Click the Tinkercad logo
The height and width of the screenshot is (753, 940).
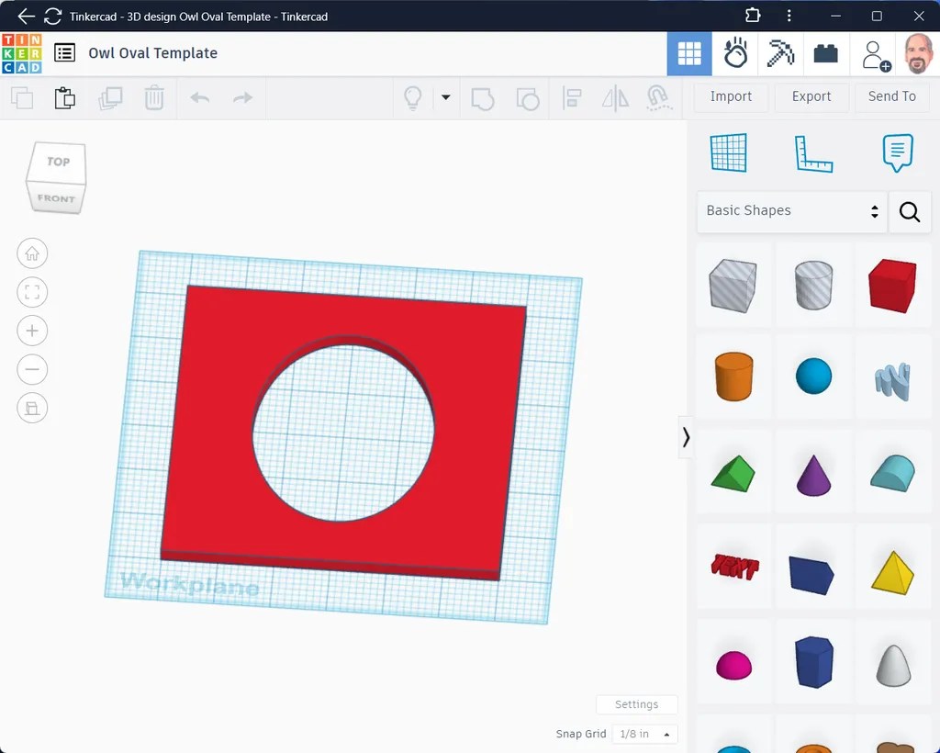[22, 53]
